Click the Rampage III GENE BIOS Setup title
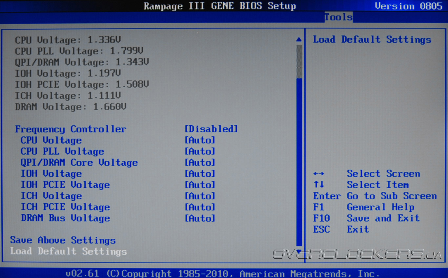 tap(220, 6)
